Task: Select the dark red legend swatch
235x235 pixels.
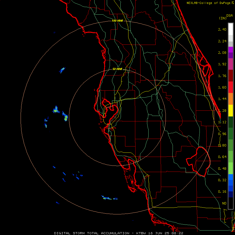Action: [231, 76]
